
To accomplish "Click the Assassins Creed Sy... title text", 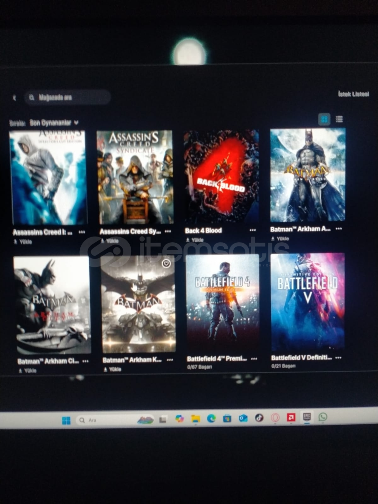I will coord(130,231).
